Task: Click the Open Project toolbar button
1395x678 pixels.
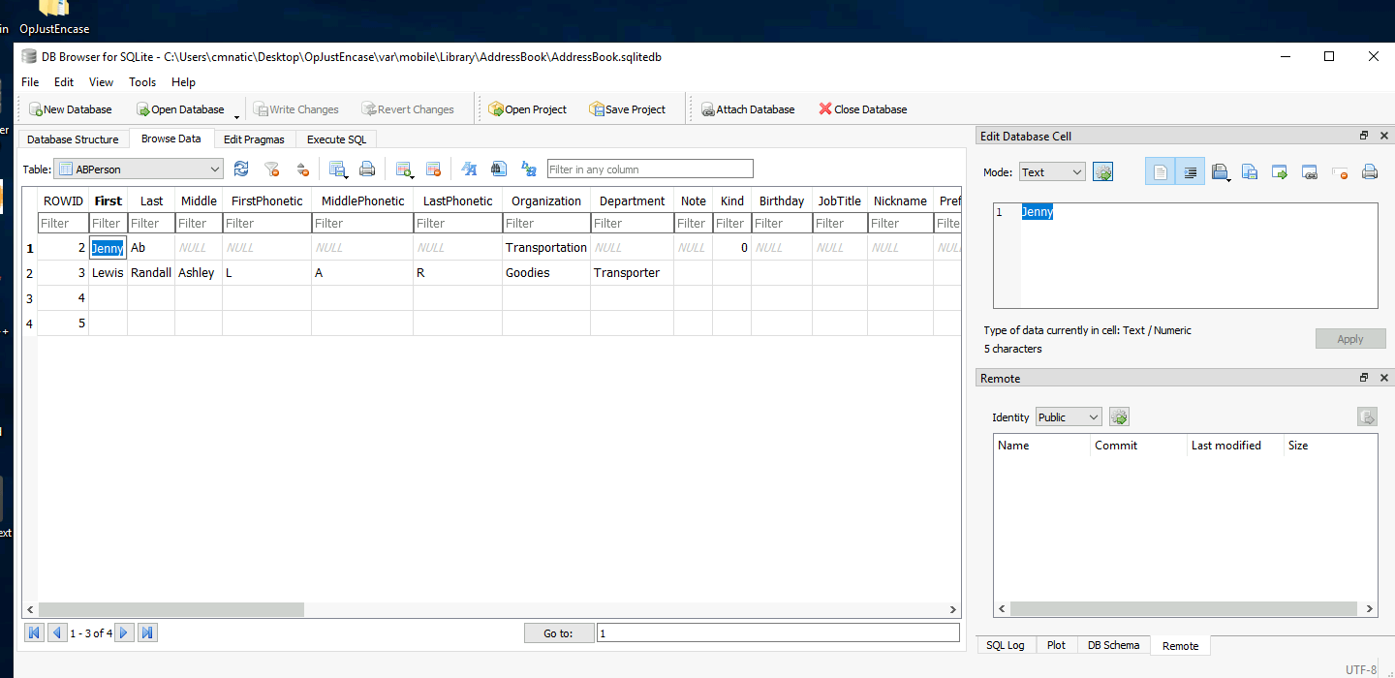Action: pos(527,109)
